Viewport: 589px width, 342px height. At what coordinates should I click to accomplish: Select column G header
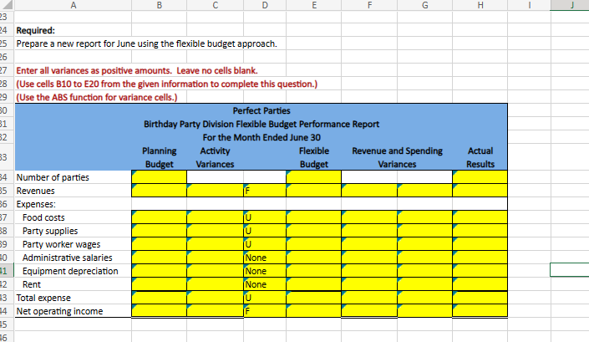tap(425, 5)
